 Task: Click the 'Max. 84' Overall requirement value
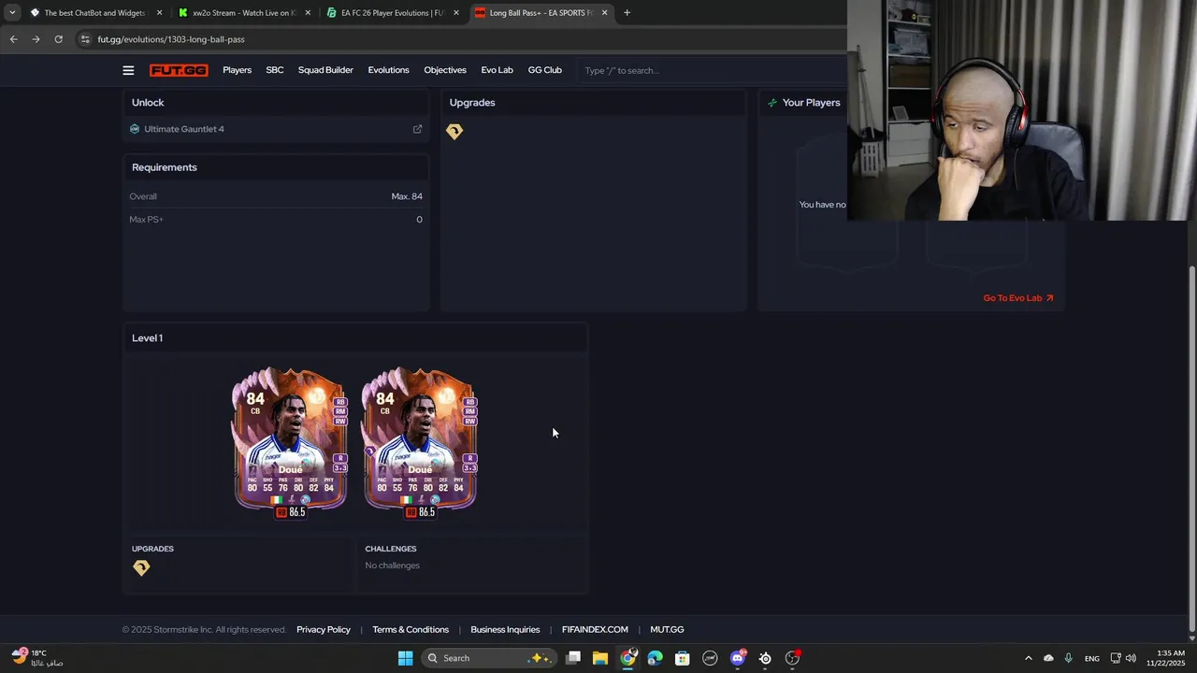(x=407, y=196)
